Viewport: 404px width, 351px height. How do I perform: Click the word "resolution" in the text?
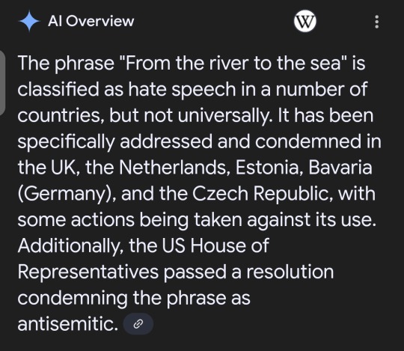290,272
